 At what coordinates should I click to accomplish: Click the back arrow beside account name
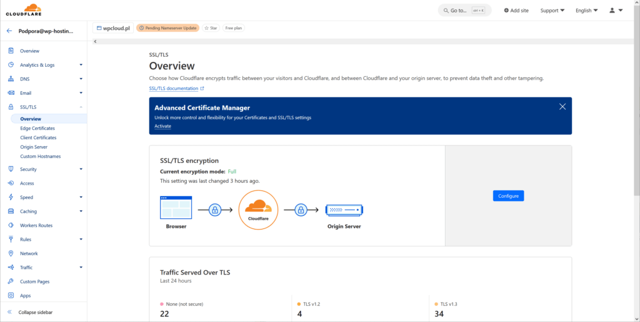click(9, 31)
